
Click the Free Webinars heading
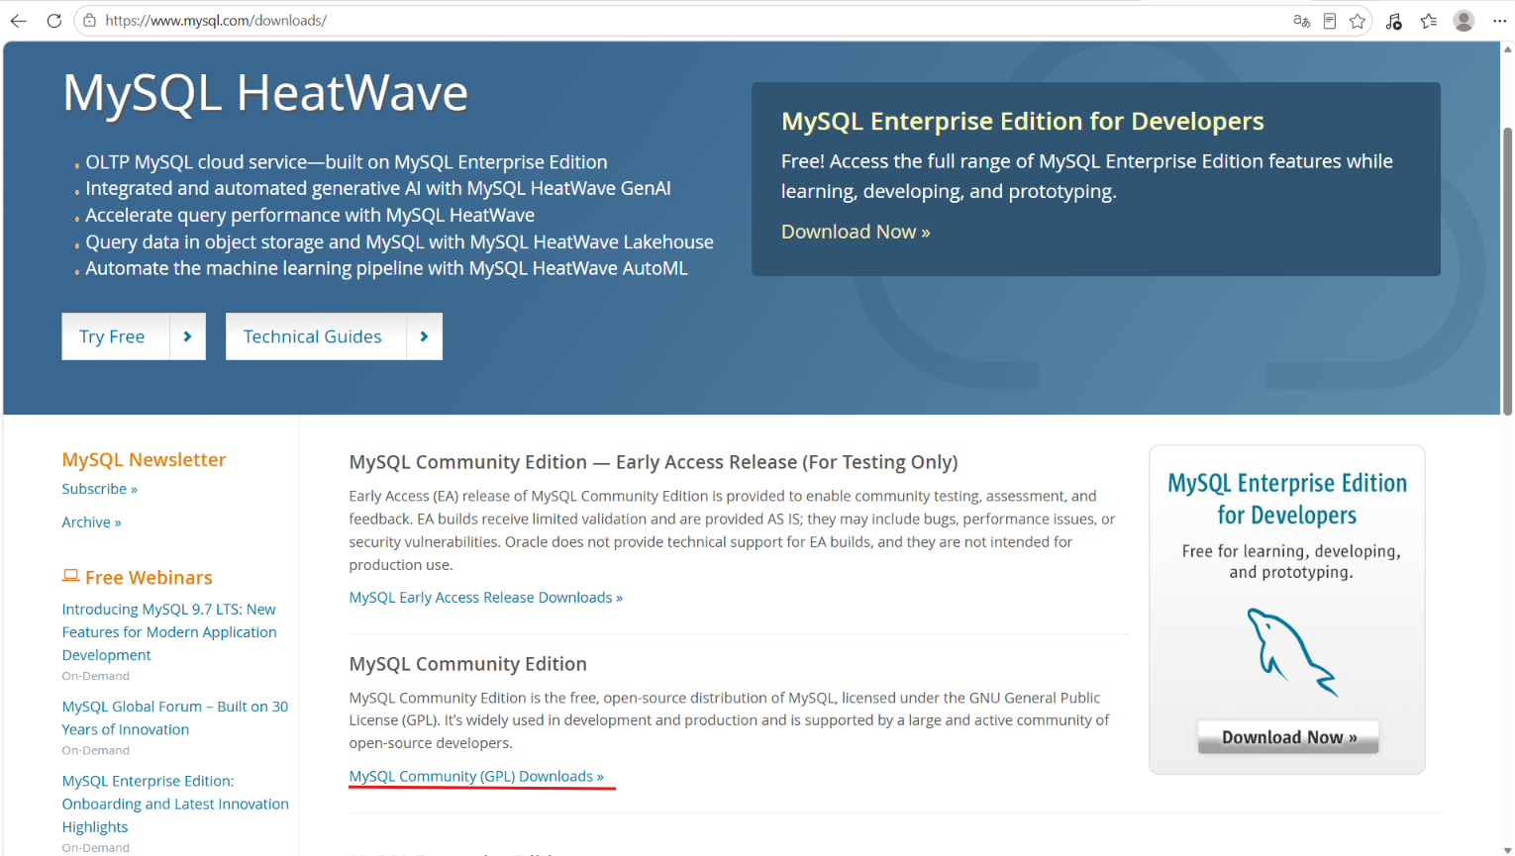pos(149,577)
